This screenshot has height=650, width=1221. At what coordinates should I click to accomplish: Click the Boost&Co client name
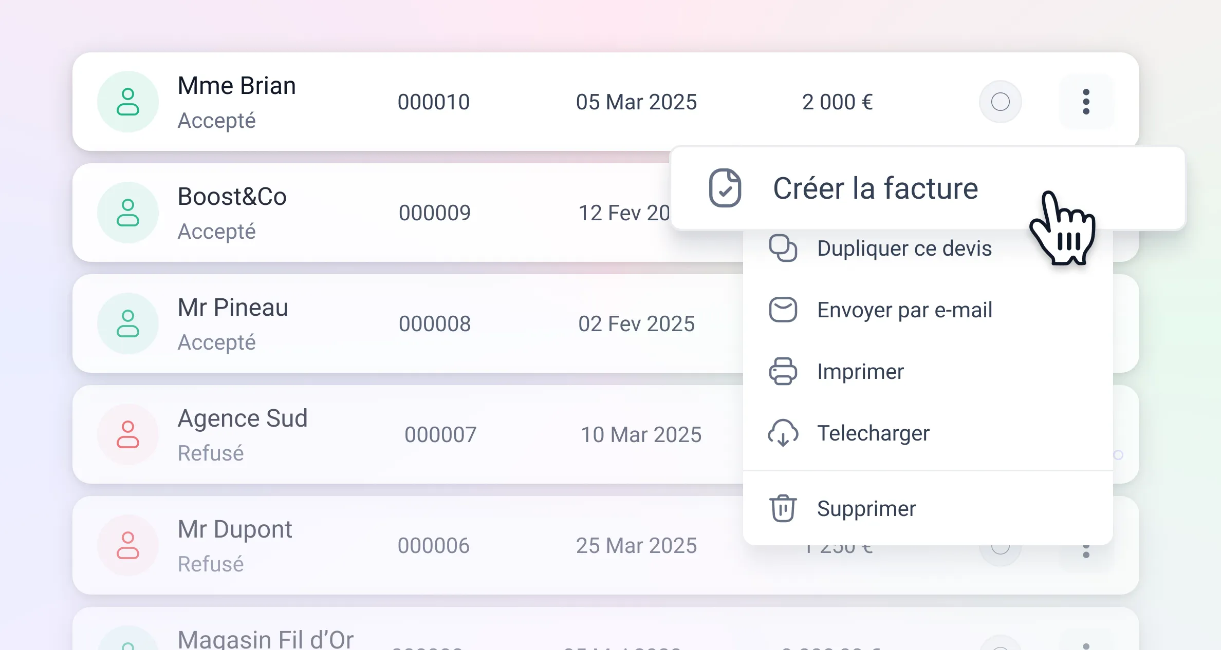[232, 196]
